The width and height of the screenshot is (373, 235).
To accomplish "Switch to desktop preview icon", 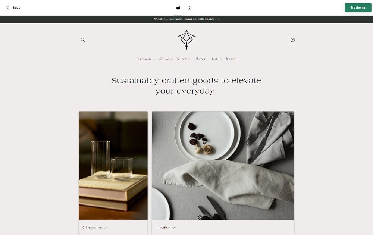I will (178, 7).
